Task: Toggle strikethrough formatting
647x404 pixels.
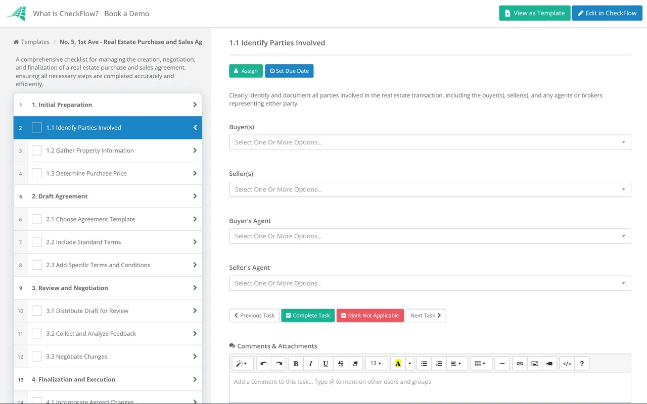Action: 341,364
